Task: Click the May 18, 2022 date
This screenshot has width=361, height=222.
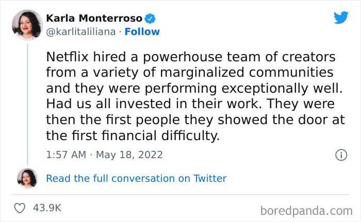Action: (x=129, y=155)
